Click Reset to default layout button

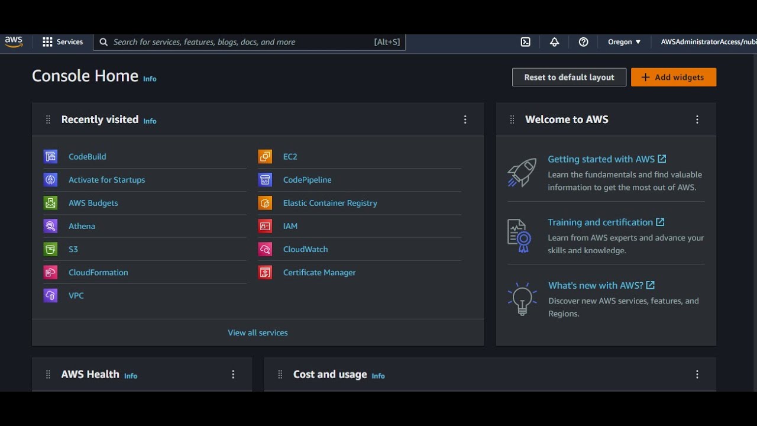(x=569, y=77)
